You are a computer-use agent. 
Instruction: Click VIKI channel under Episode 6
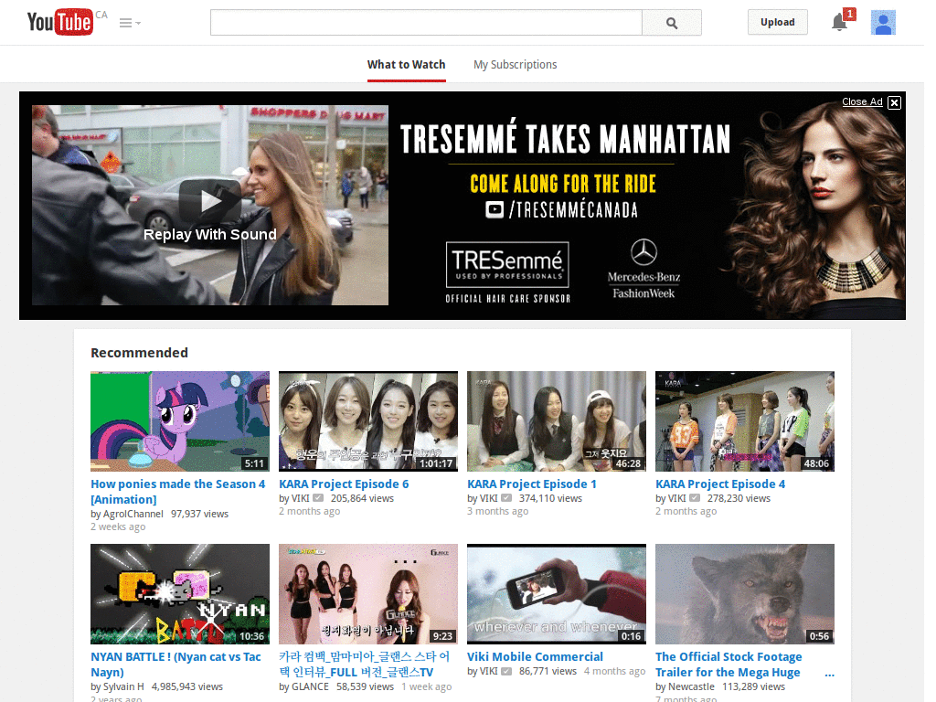pyautogui.click(x=300, y=498)
